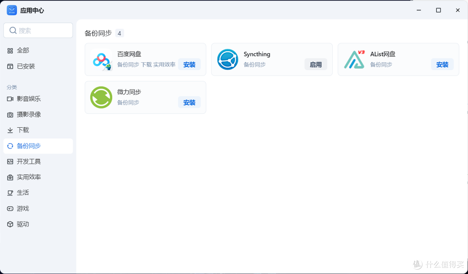Click the 开发工具 code icon
This screenshot has width=468, height=274.
(x=10, y=161)
